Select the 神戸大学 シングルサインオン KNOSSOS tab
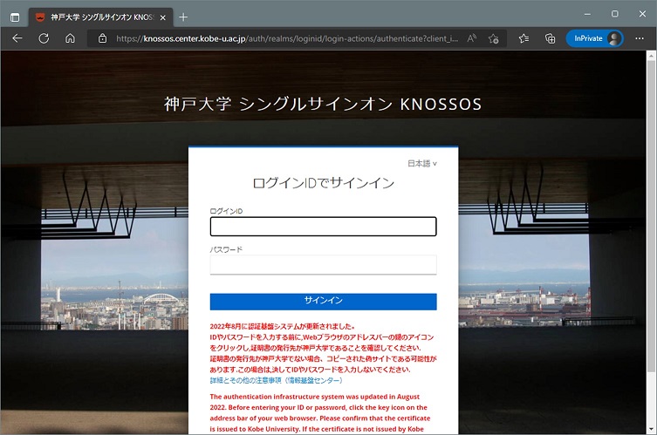 [x=101, y=17]
